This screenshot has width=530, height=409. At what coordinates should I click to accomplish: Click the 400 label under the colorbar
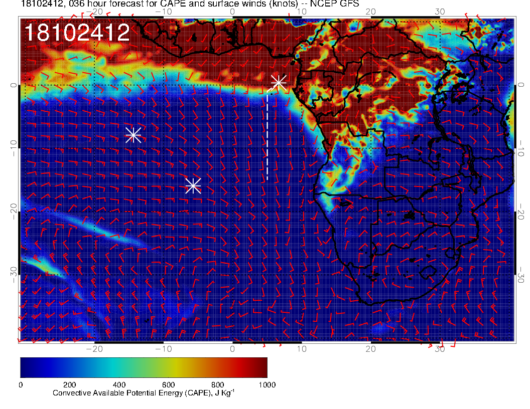[119, 384]
